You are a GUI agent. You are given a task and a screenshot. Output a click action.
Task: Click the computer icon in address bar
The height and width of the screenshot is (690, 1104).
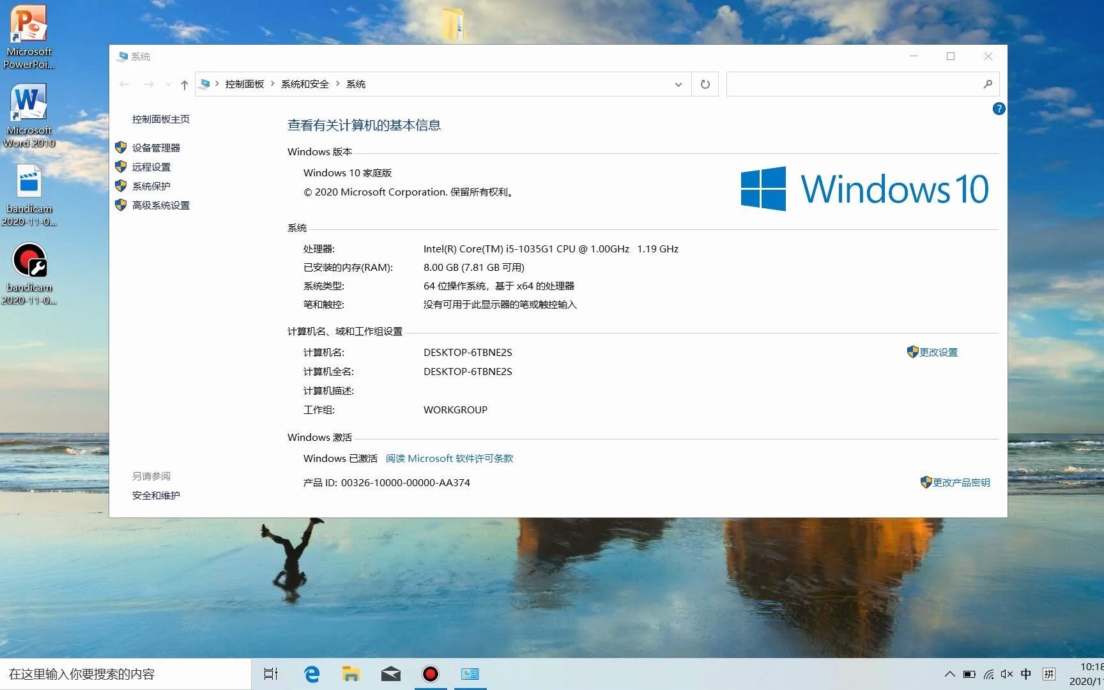(205, 84)
